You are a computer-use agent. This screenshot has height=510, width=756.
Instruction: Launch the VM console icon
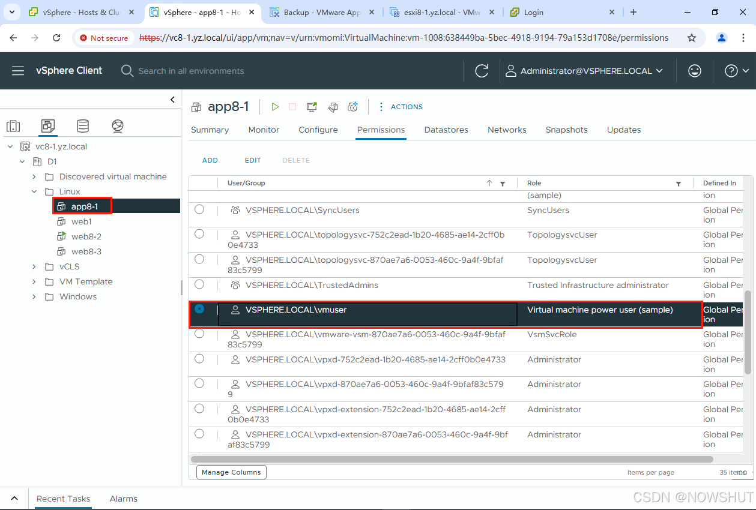[312, 107]
